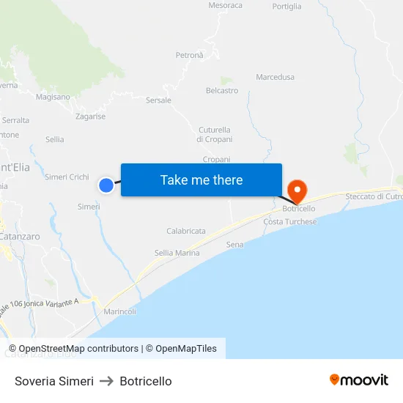The image size is (403, 403).
Task: Select the Costa Turchese map label
Action: coord(290,221)
